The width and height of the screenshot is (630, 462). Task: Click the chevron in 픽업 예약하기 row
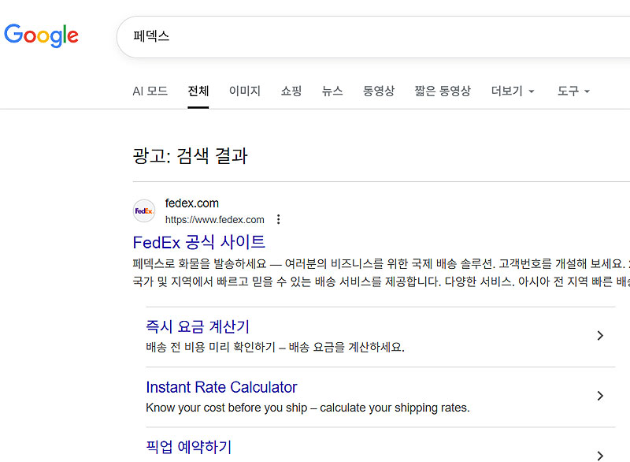pyautogui.click(x=600, y=456)
